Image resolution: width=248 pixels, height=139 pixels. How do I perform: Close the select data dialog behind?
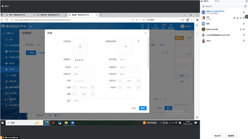(x=171, y=33)
